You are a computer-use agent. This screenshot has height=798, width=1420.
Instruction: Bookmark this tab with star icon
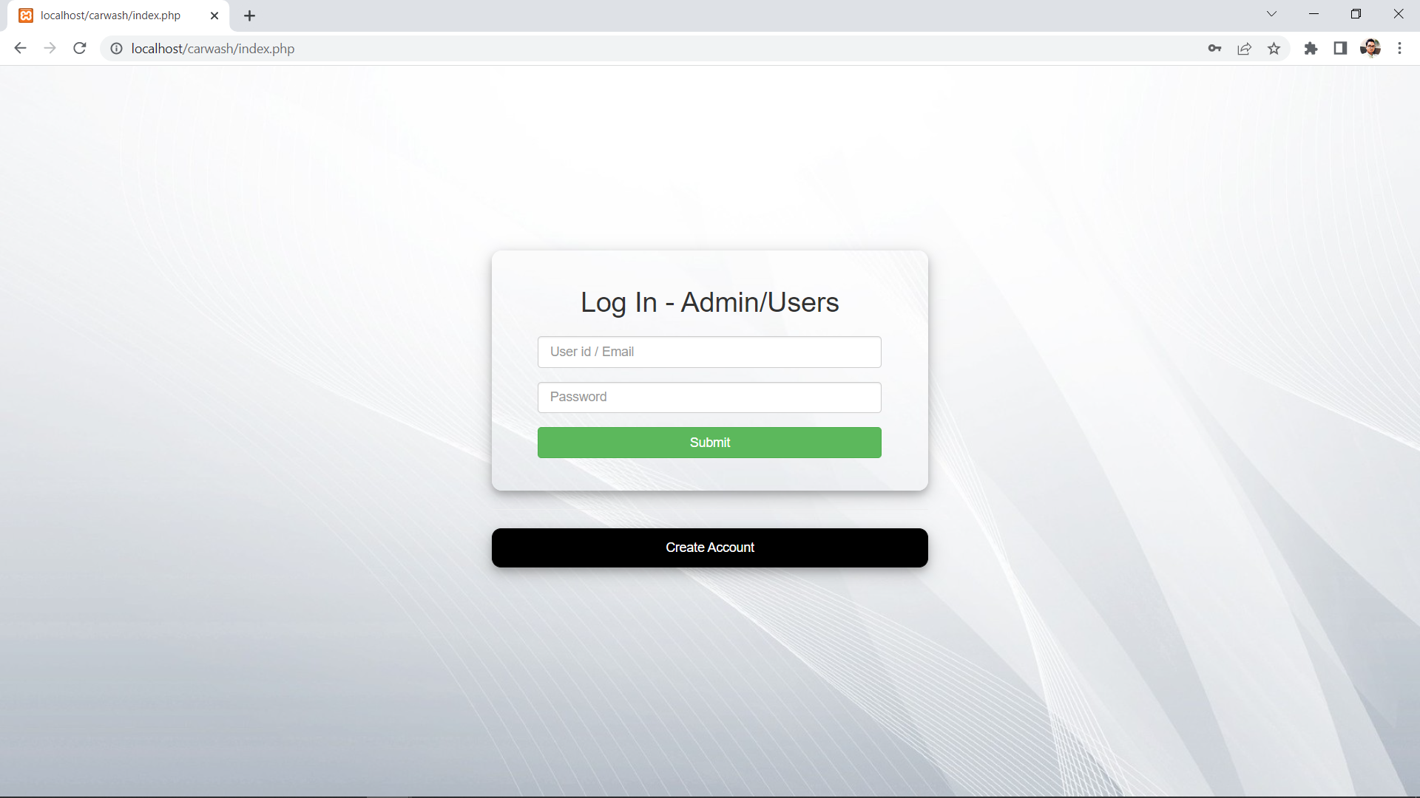[1274, 48]
